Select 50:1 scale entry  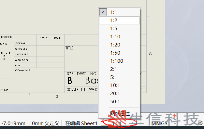pos(119,102)
